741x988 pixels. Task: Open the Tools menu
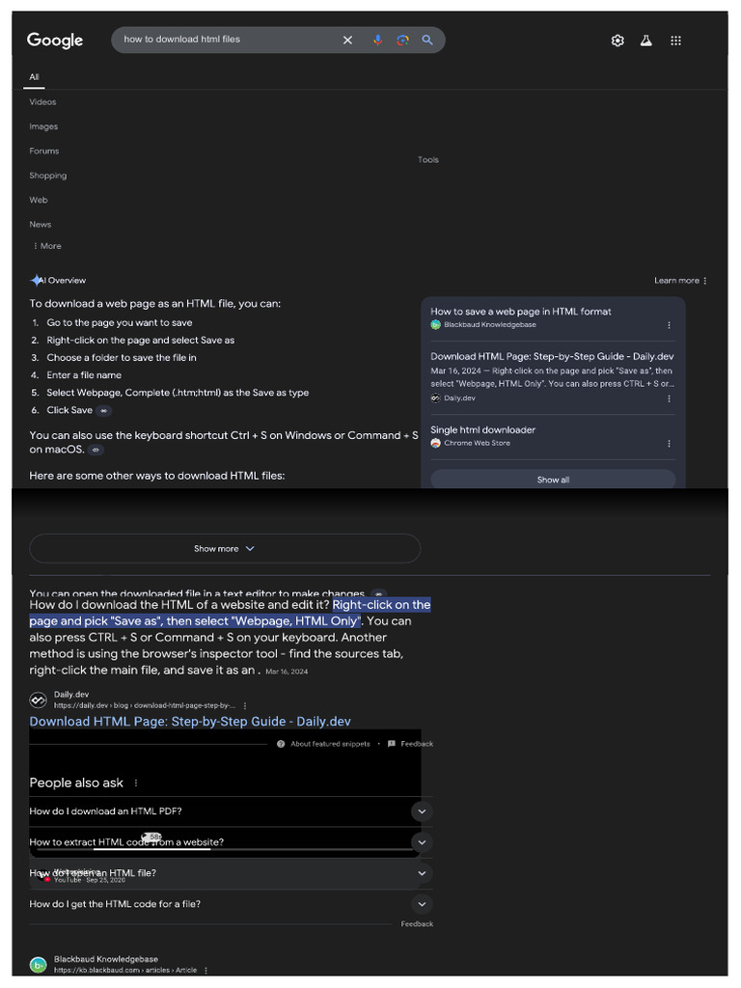coord(428,160)
